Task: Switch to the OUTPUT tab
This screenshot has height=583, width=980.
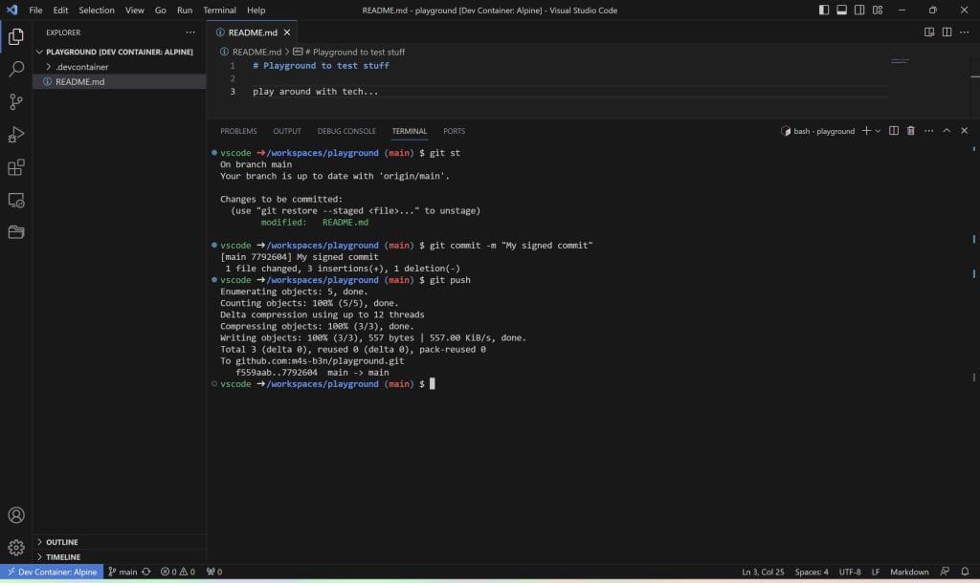Action: click(287, 131)
